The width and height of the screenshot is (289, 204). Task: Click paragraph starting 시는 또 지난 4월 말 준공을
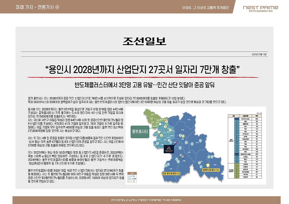coord(76,142)
